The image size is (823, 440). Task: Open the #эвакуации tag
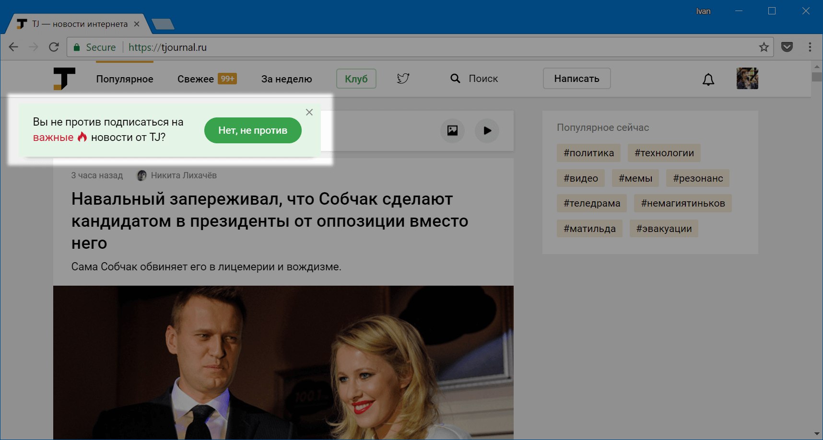pyautogui.click(x=664, y=229)
